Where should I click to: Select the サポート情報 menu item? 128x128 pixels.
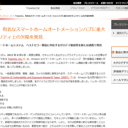(x=122, y=8)
